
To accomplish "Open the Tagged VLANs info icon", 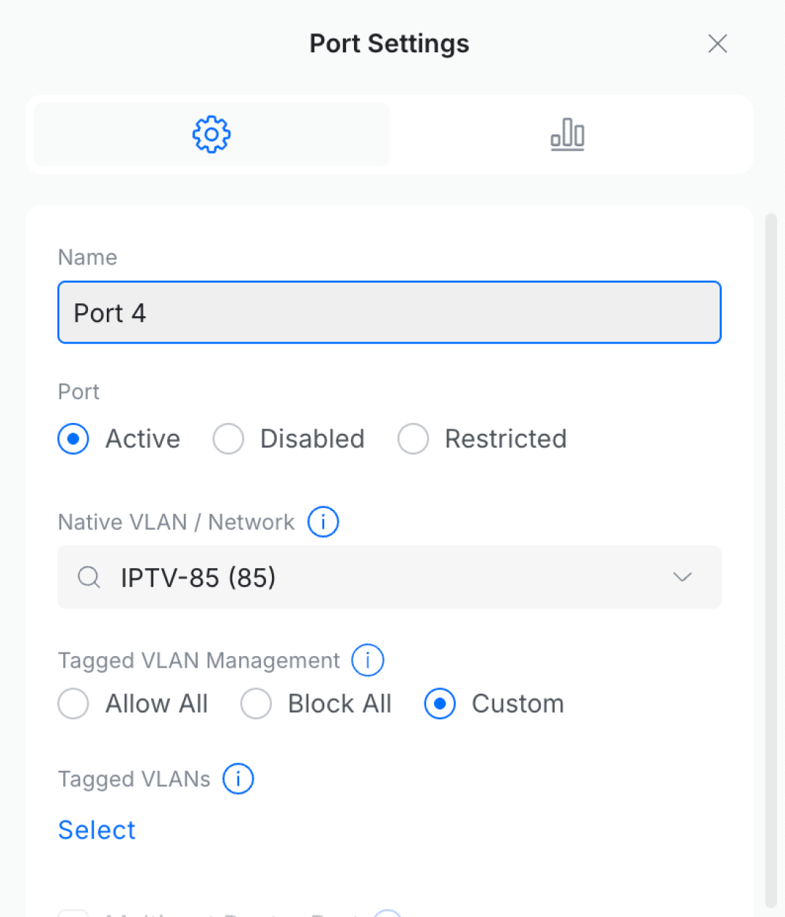I will [x=238, y=779].
